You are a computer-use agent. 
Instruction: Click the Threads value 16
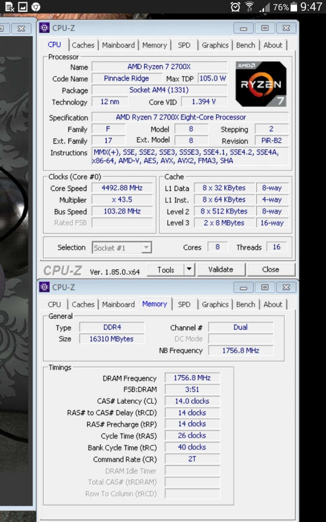277,247
